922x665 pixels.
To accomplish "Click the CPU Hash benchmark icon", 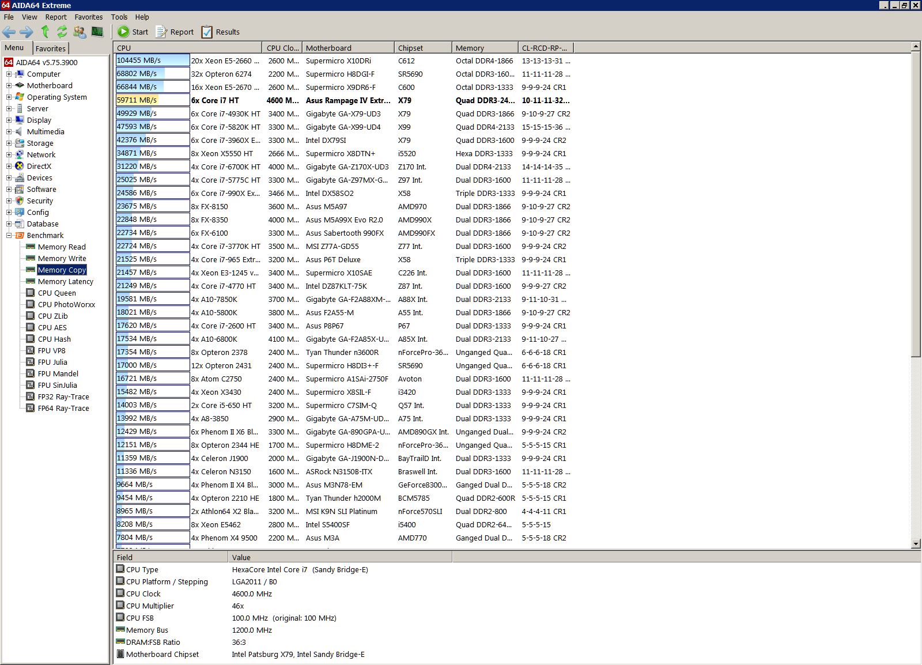I will [31, 339].
